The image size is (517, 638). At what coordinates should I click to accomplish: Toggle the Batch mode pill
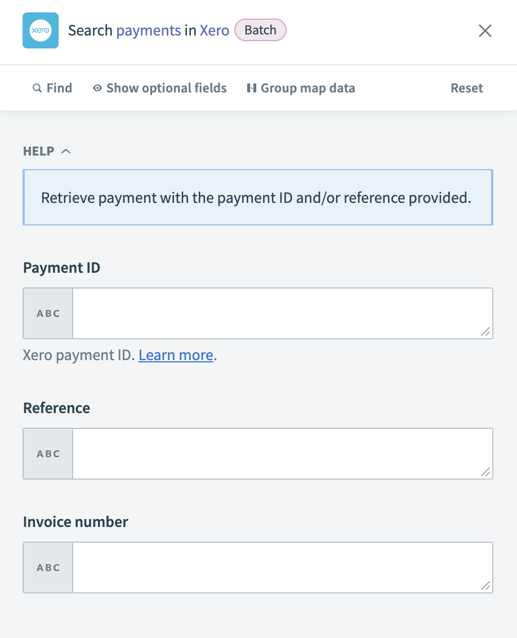coord(260,30)
